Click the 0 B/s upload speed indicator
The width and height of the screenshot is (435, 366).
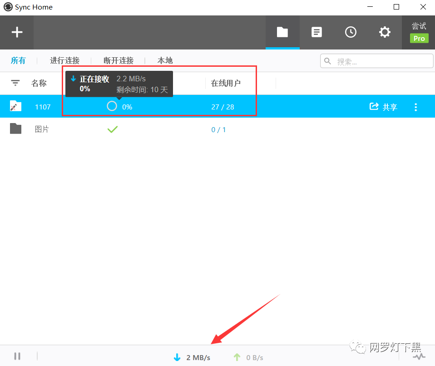coord(255,357)
